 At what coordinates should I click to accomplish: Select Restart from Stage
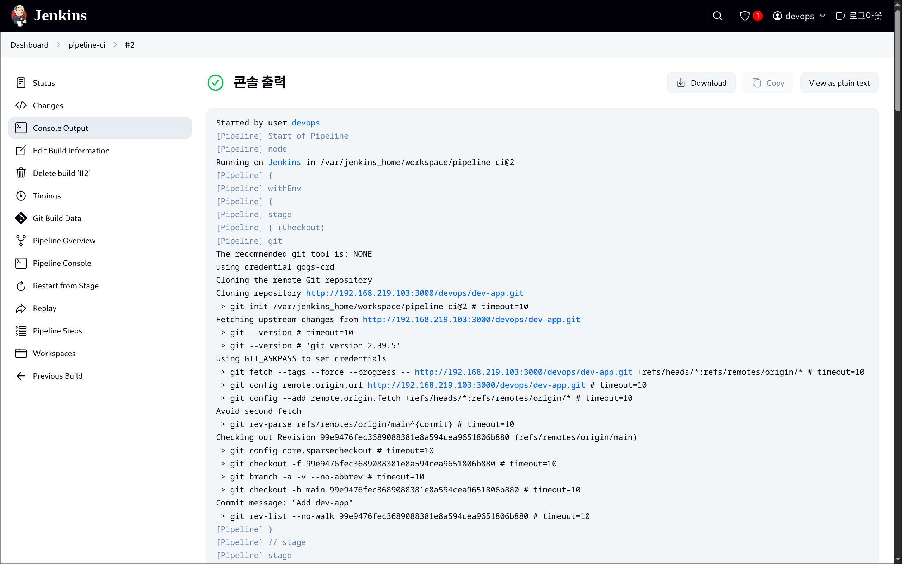tap(100, 286)
